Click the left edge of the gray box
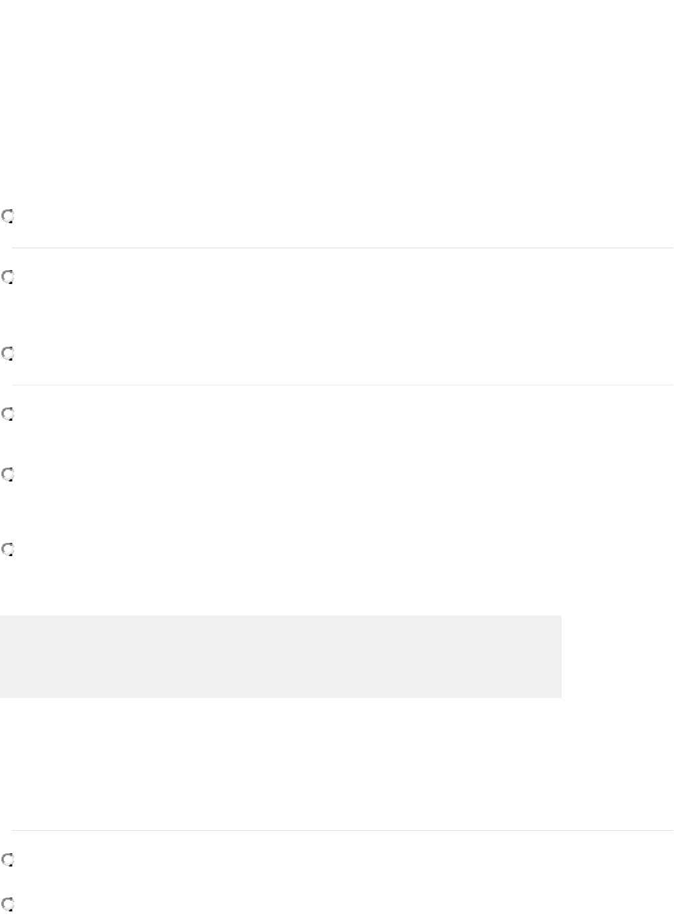The image size is (674, 920). (x=2, y=656)
